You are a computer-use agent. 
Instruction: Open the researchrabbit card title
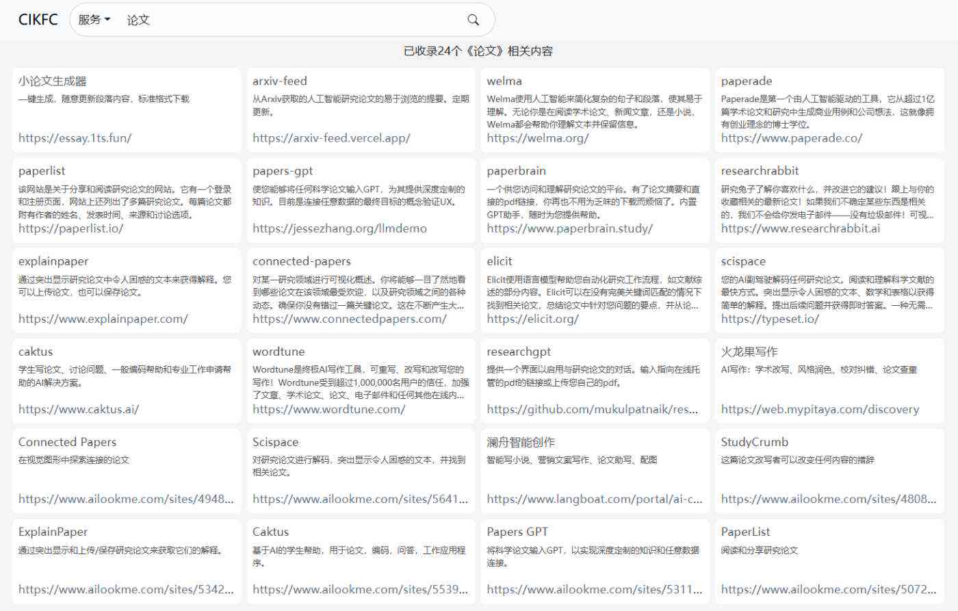(x=760, y=171)
